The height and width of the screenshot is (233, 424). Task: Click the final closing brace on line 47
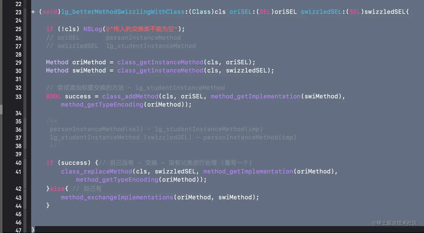[x=33, y=230]
